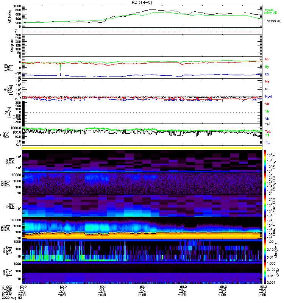This screenshot has width=284, height=303.
Task: Click the ESA electrons [eV] axis label
Action: click(5, 228)
